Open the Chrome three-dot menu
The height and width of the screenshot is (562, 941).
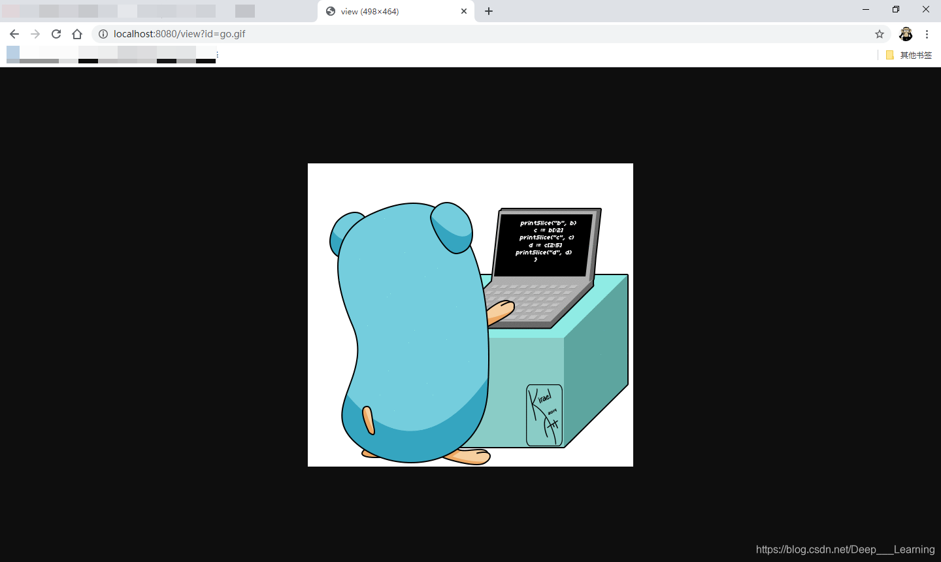[927, 34]
